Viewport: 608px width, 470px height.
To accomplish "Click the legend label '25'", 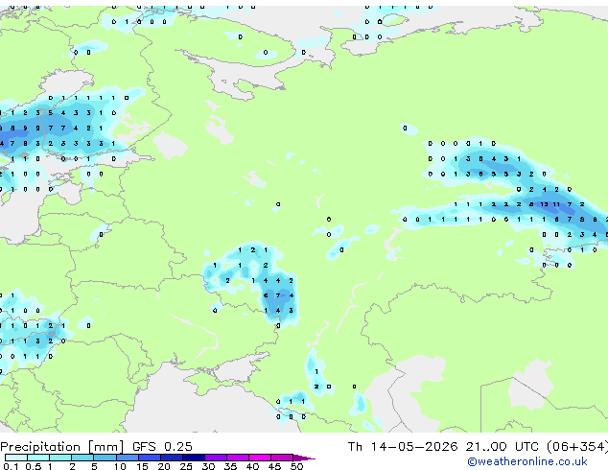I will [186, 466].
